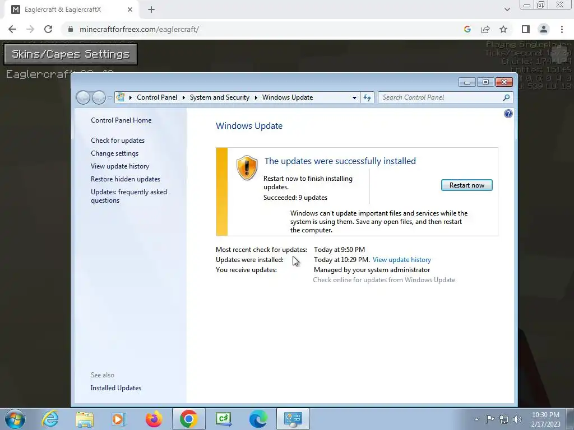Click the help question mark icon
This screenshot has width=574, height=430.
508,114
